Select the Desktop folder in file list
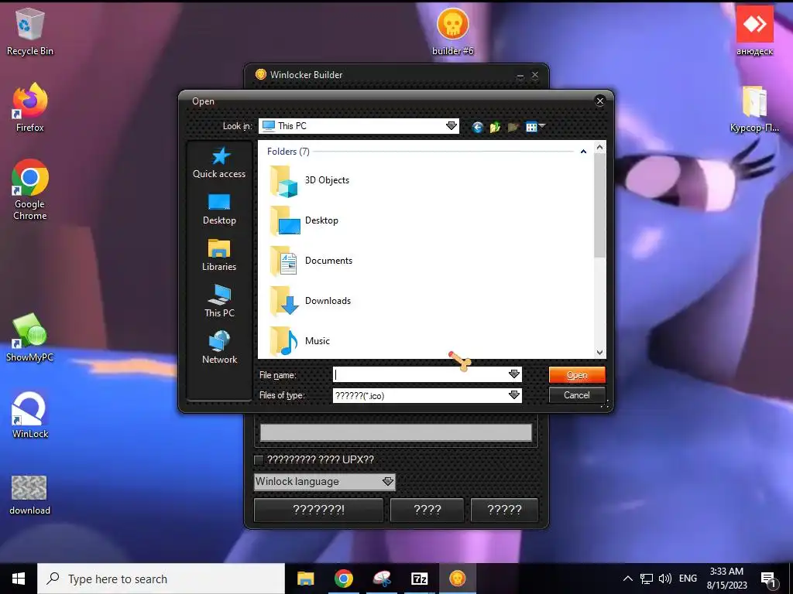The width and height of the screenshot is (793, 594). click(x=304, y=220)
